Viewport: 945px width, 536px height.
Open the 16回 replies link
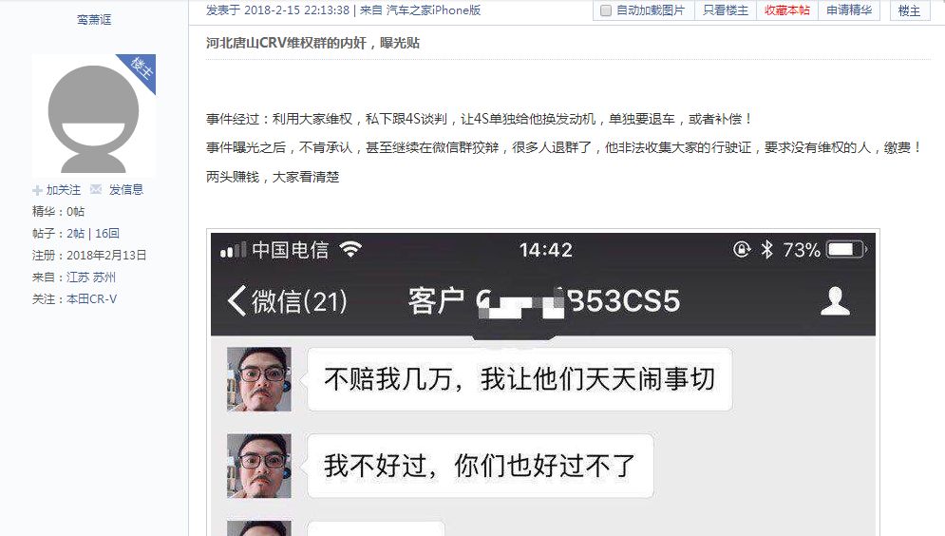pos(107,234)
